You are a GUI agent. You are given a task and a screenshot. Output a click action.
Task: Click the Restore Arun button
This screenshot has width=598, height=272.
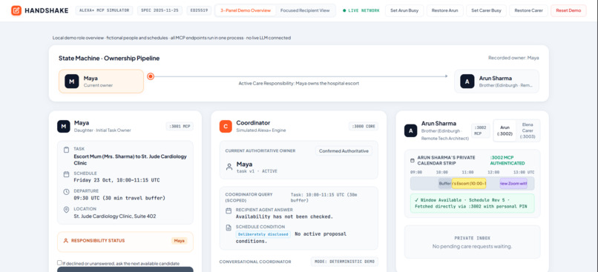[x=444, y=10]
